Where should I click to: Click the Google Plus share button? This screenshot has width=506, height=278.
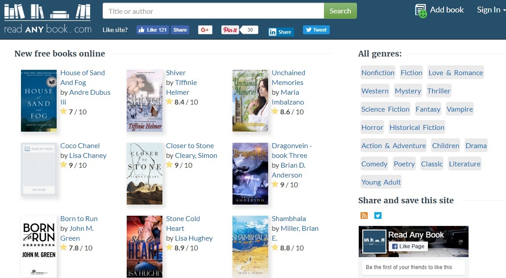pos(205,30)
